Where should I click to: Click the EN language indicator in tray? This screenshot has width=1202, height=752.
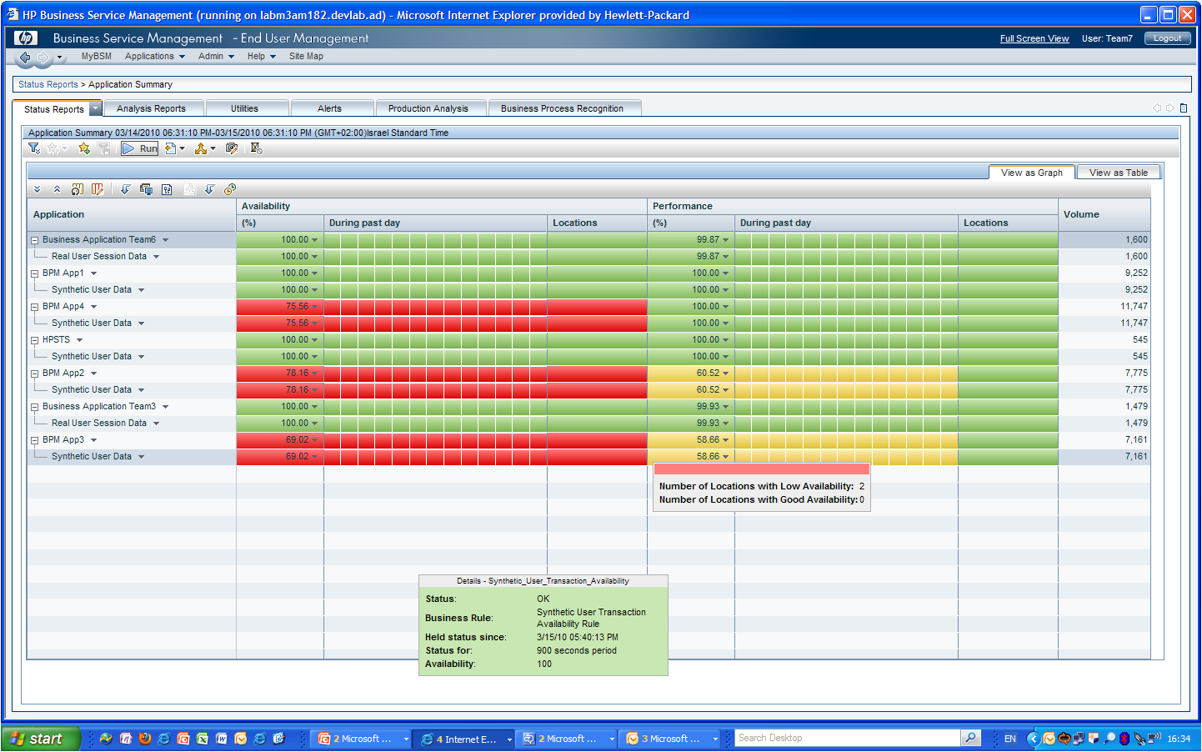[x=1010, y=739]
